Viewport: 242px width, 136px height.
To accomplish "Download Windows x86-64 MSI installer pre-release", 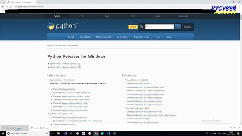I will click(147, 122).
